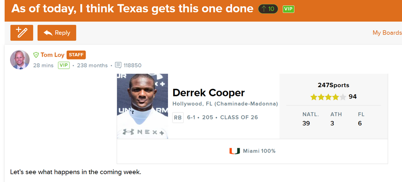Open Tom Loy's profile name link
402x182 pixels.
point(52,55)
